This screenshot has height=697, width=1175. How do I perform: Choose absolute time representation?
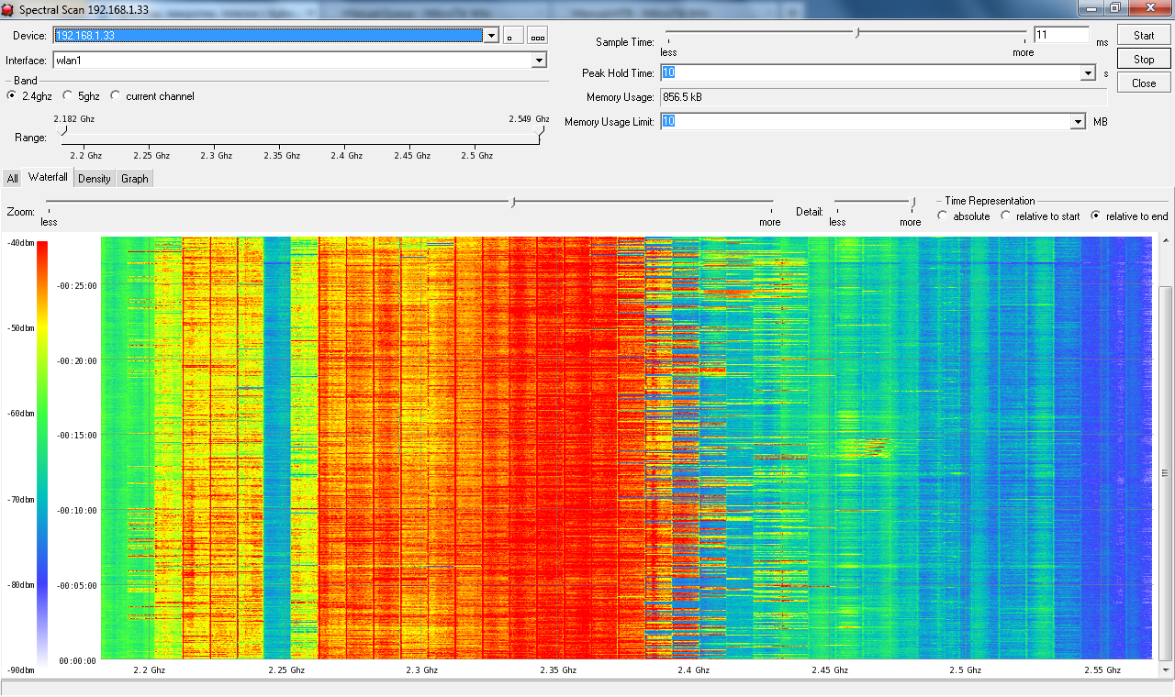click(943, 216)
